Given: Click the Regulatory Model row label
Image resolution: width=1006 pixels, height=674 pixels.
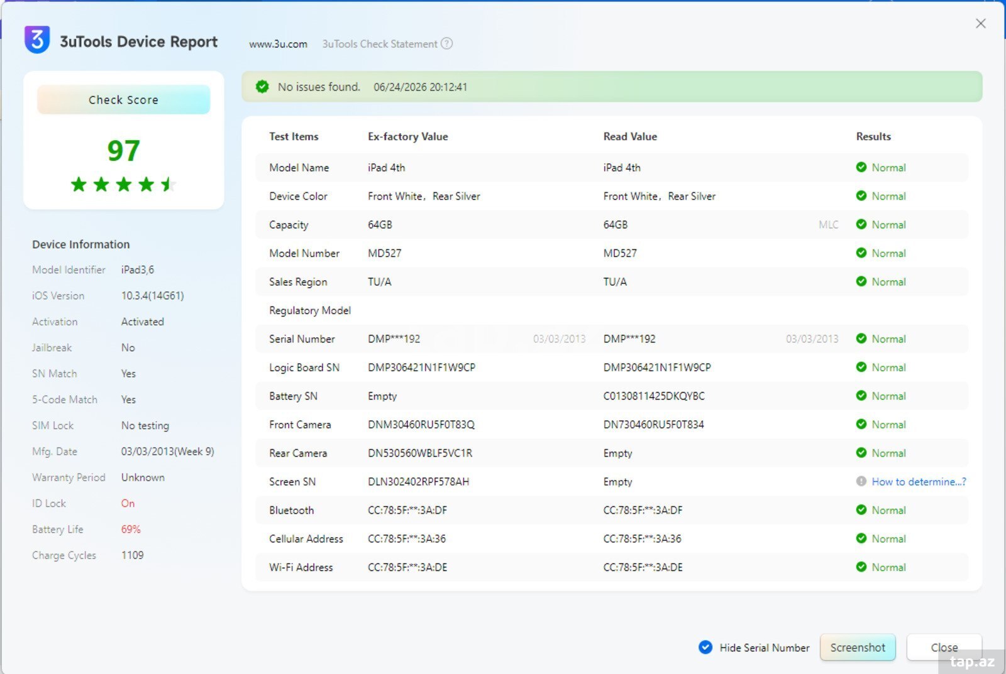Looking at the screenshot, I should pyautogui.click(x=310, y=310).
